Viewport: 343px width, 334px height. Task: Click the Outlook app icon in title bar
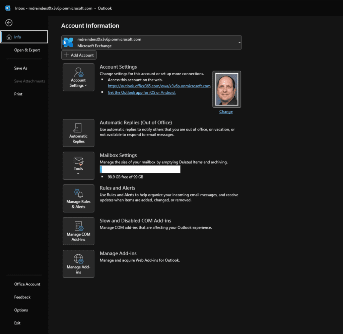(x=8, y=8)
